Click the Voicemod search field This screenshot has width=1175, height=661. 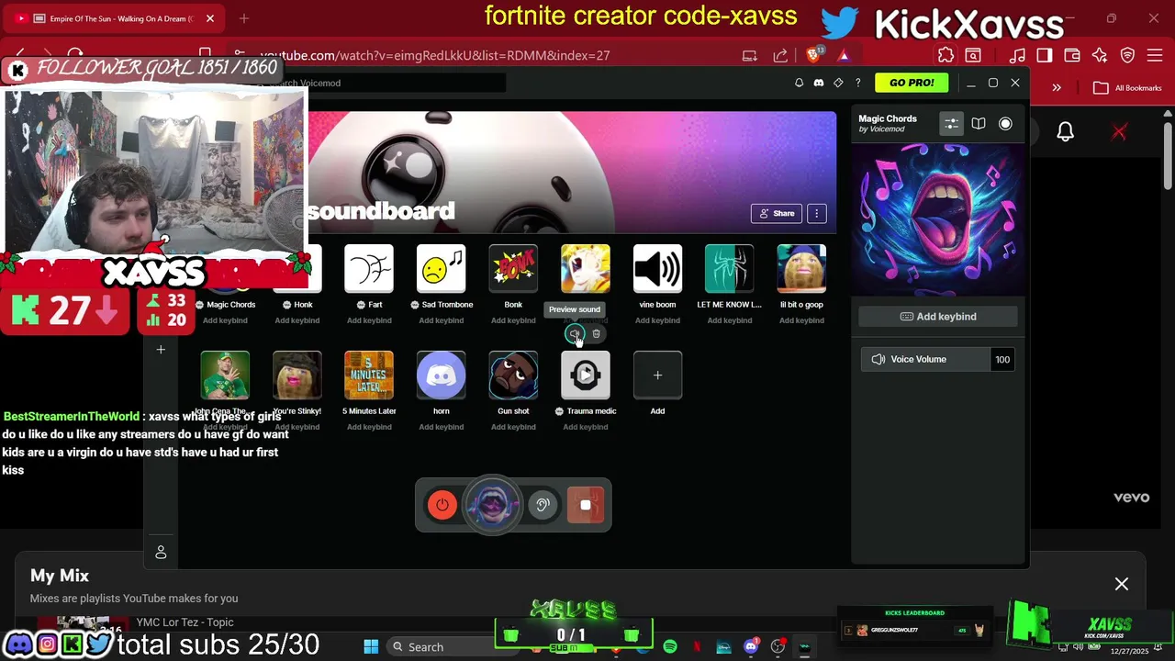(386, 83)
